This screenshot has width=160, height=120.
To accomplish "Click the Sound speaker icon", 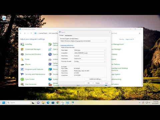I will pyautogui.click(x=50, y=74).
